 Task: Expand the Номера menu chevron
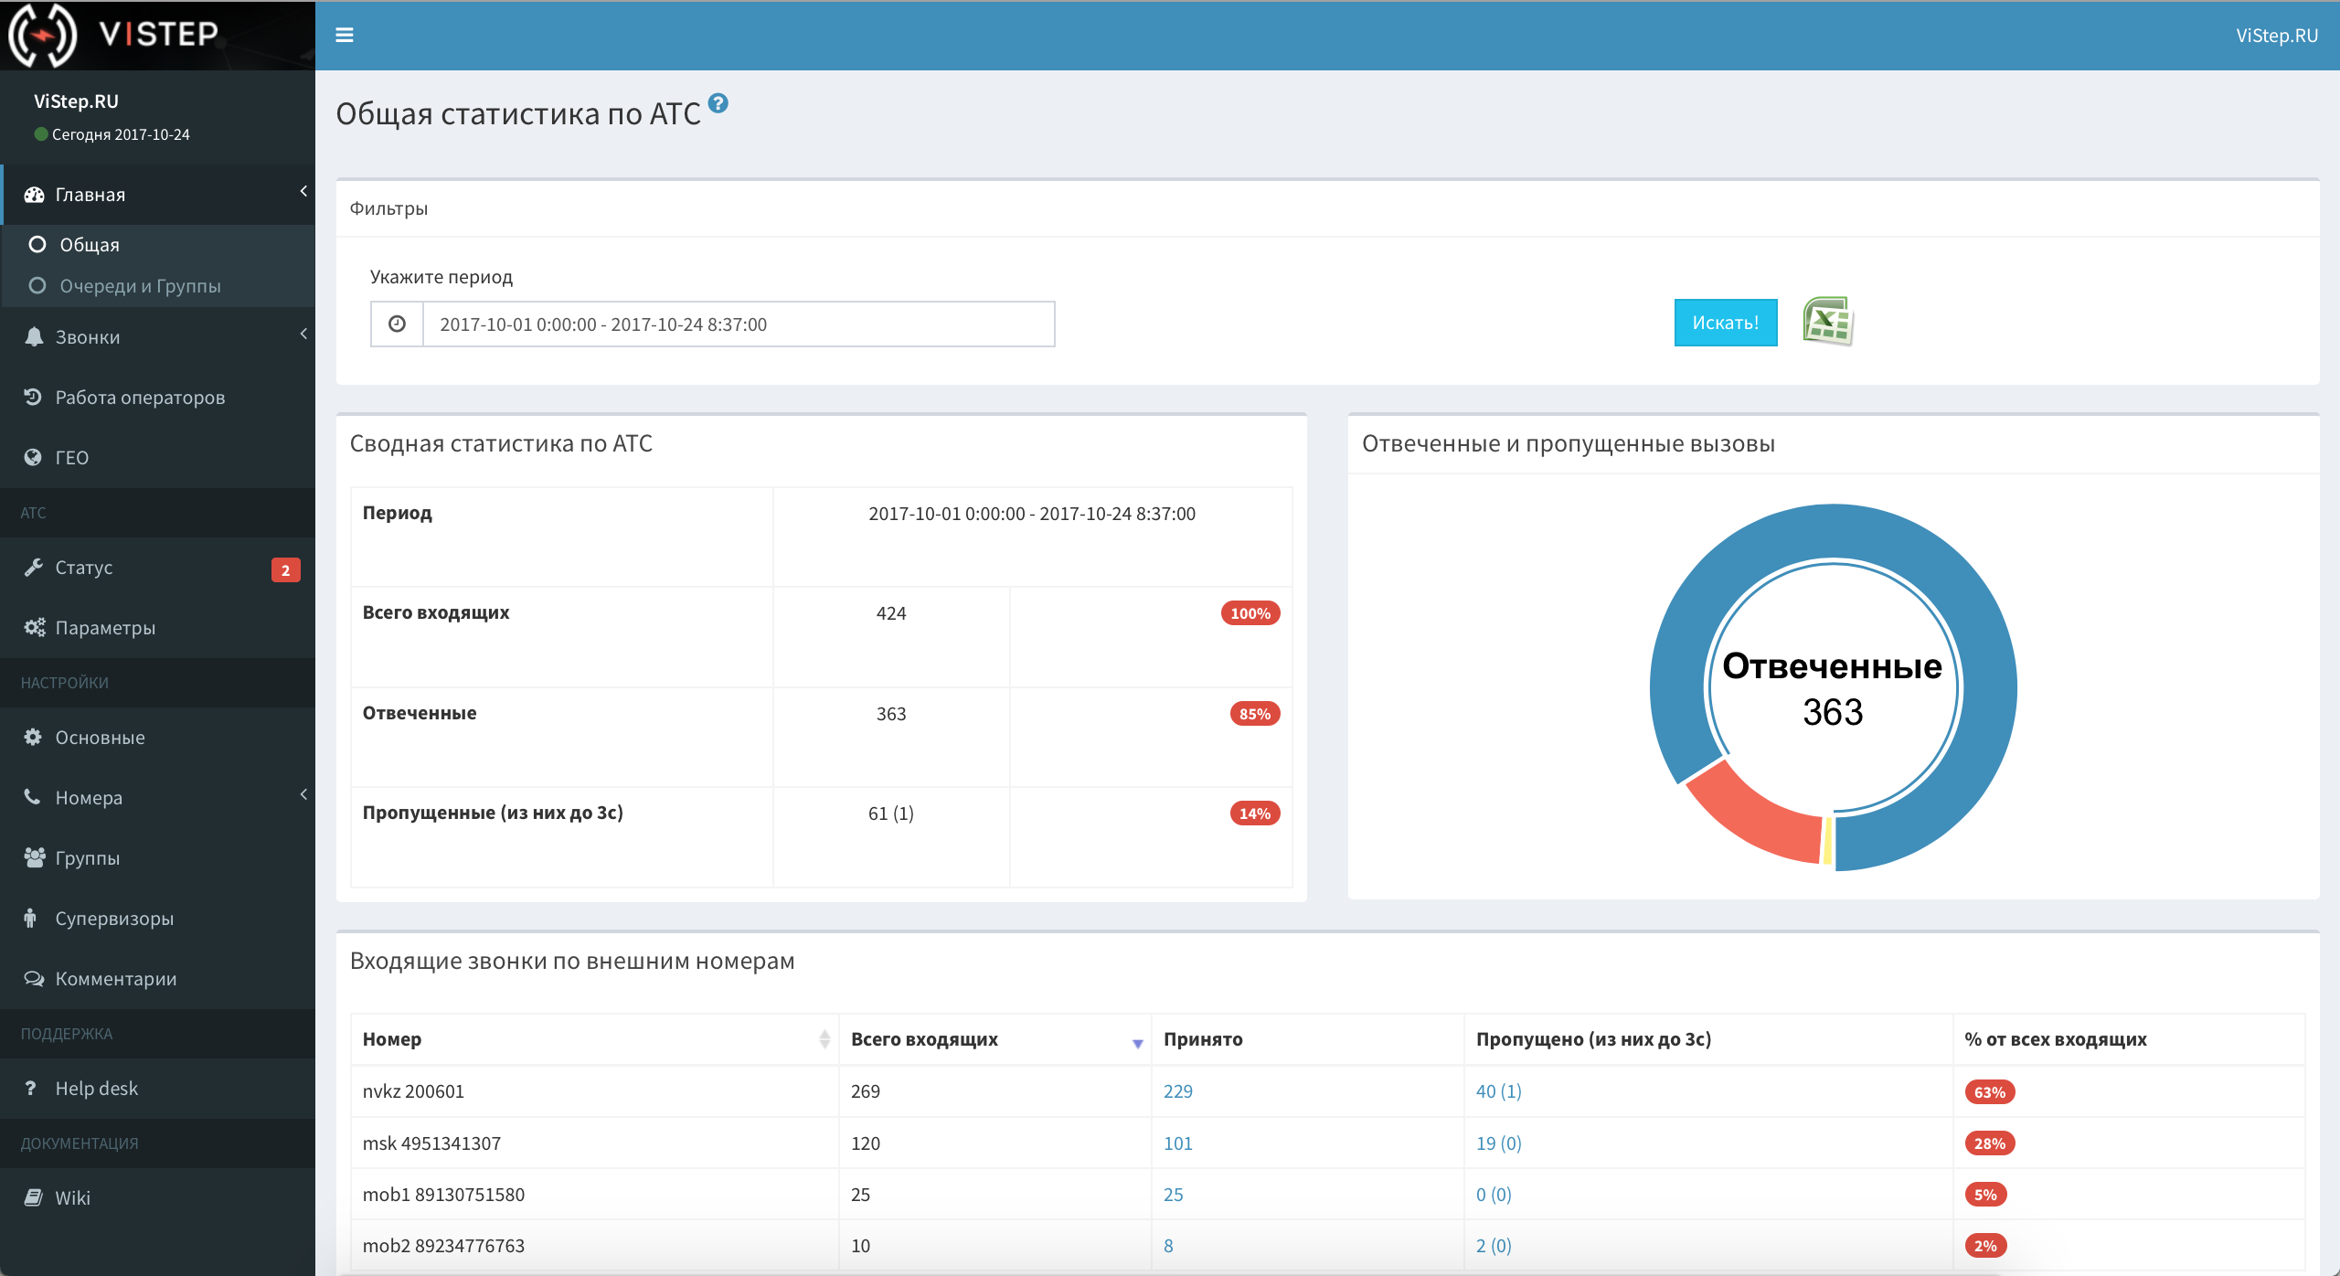[303, 794]
